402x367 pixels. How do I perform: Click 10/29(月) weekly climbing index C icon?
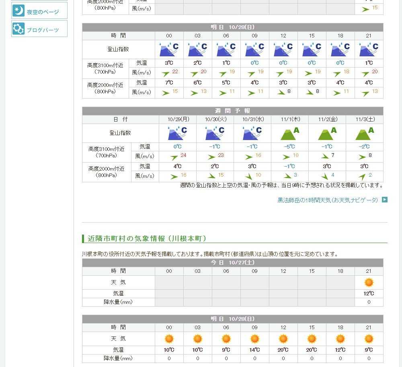point(177,133)
